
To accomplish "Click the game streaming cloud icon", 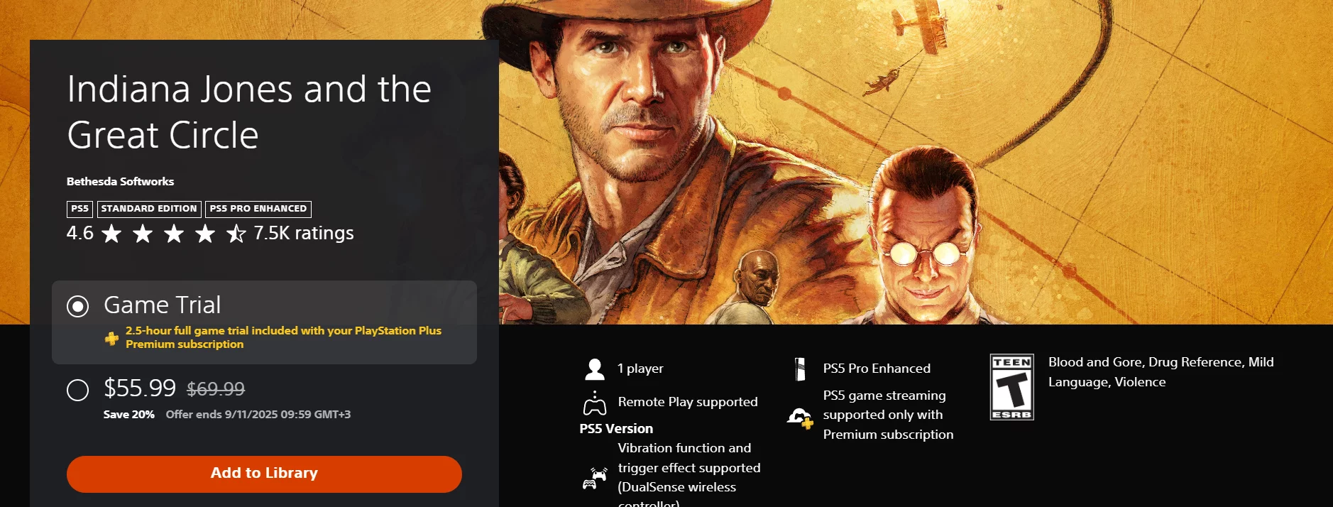I will [800, 418].
